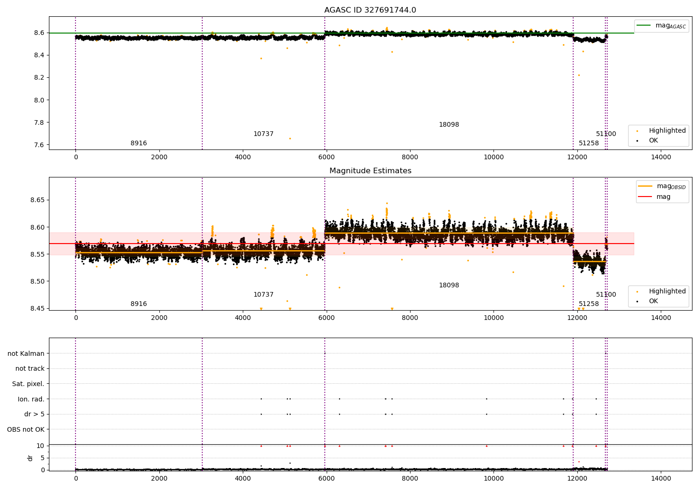
Task: Click the lowest orange outlier point near 7.65 in top plot
Action: point(290,138)
